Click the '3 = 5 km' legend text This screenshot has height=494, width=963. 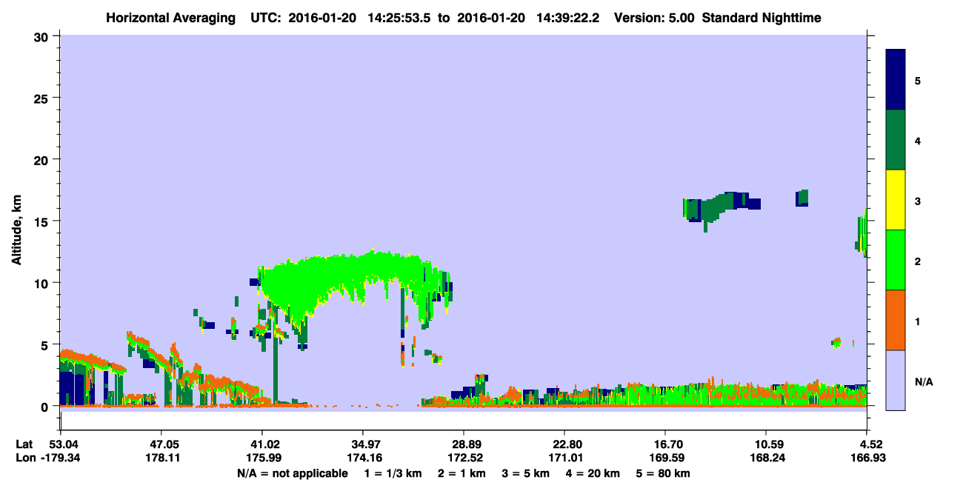pos(526,473)
